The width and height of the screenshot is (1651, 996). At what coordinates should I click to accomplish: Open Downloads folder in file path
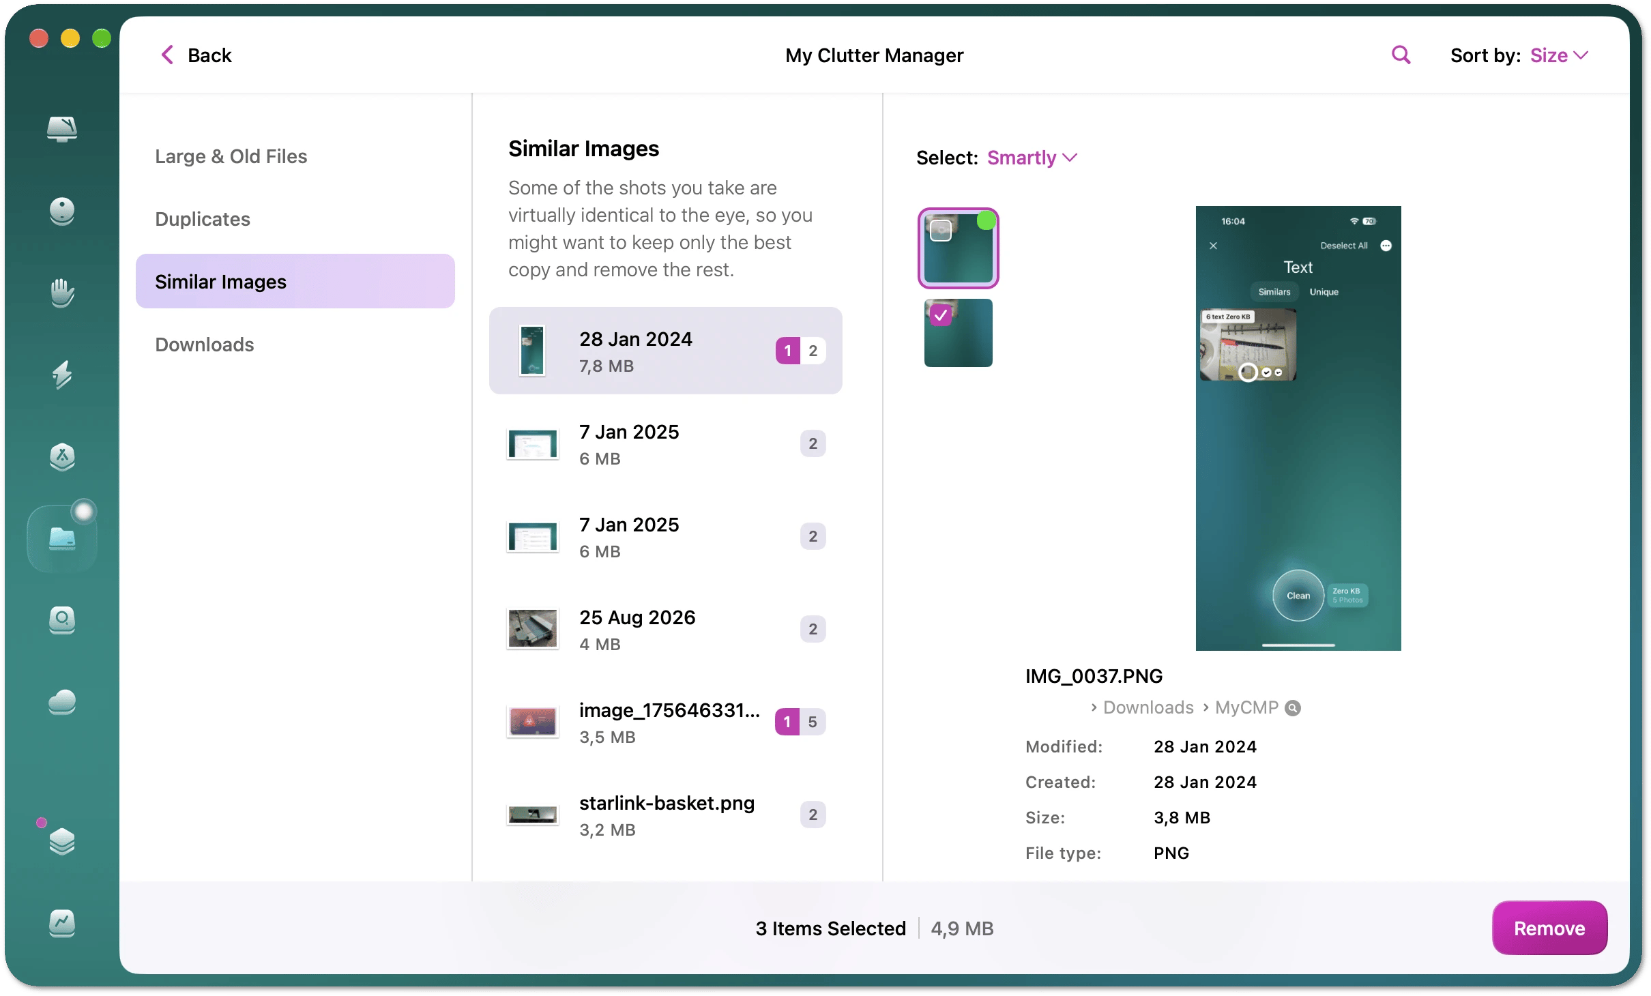point(1148,707)
